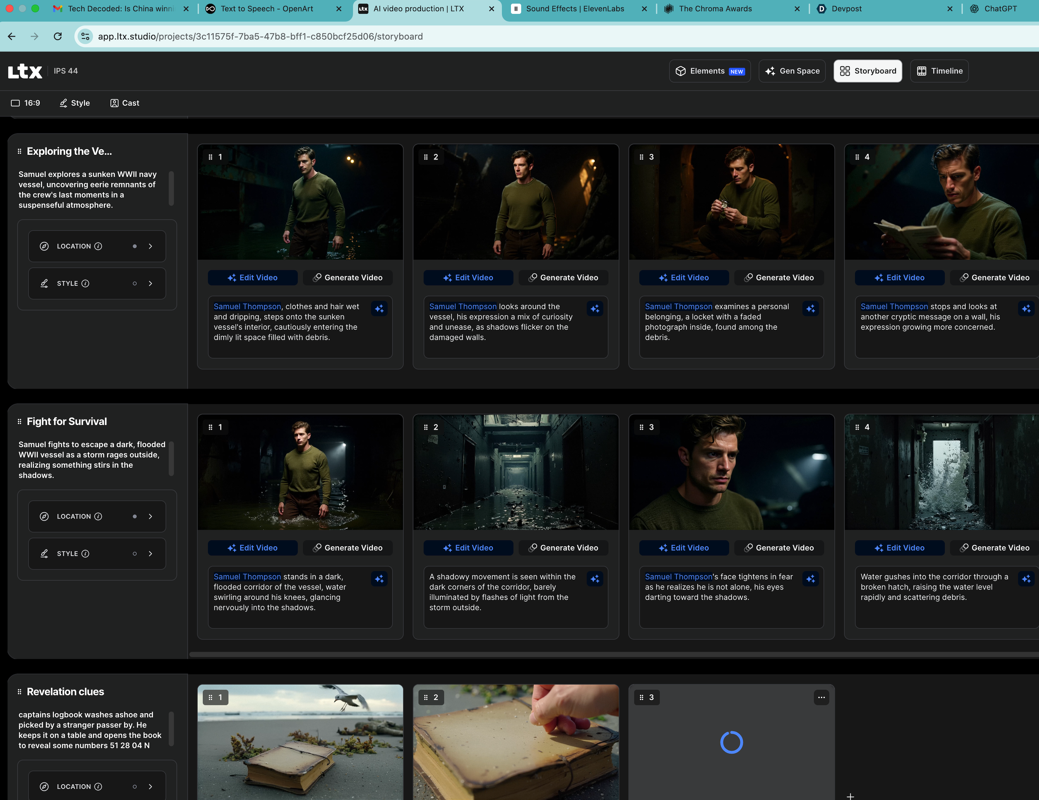Screen dimensions: 1039x800
Task: Click Generate Video on Exploring shot 3
Action: 779,278
